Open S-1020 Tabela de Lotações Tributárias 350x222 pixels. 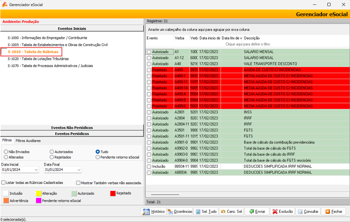(x=38, y=59)
